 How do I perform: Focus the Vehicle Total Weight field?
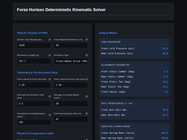coord(34,45)
